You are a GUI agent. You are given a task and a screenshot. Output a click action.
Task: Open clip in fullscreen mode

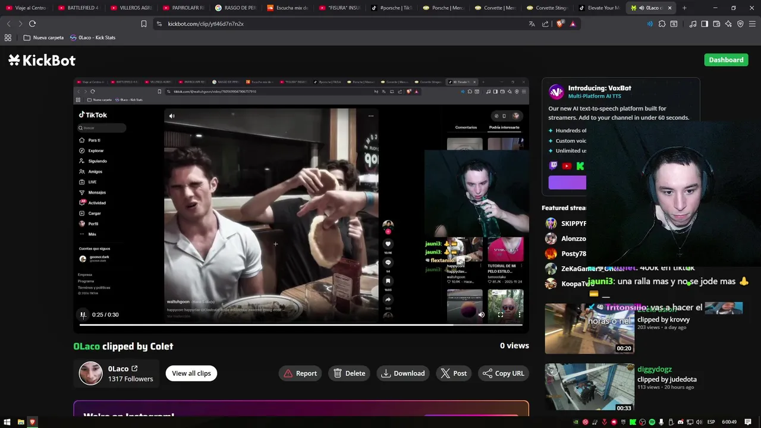(x=501, y=314)
